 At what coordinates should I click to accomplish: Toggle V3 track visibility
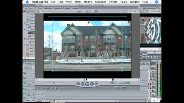[24, 73]
